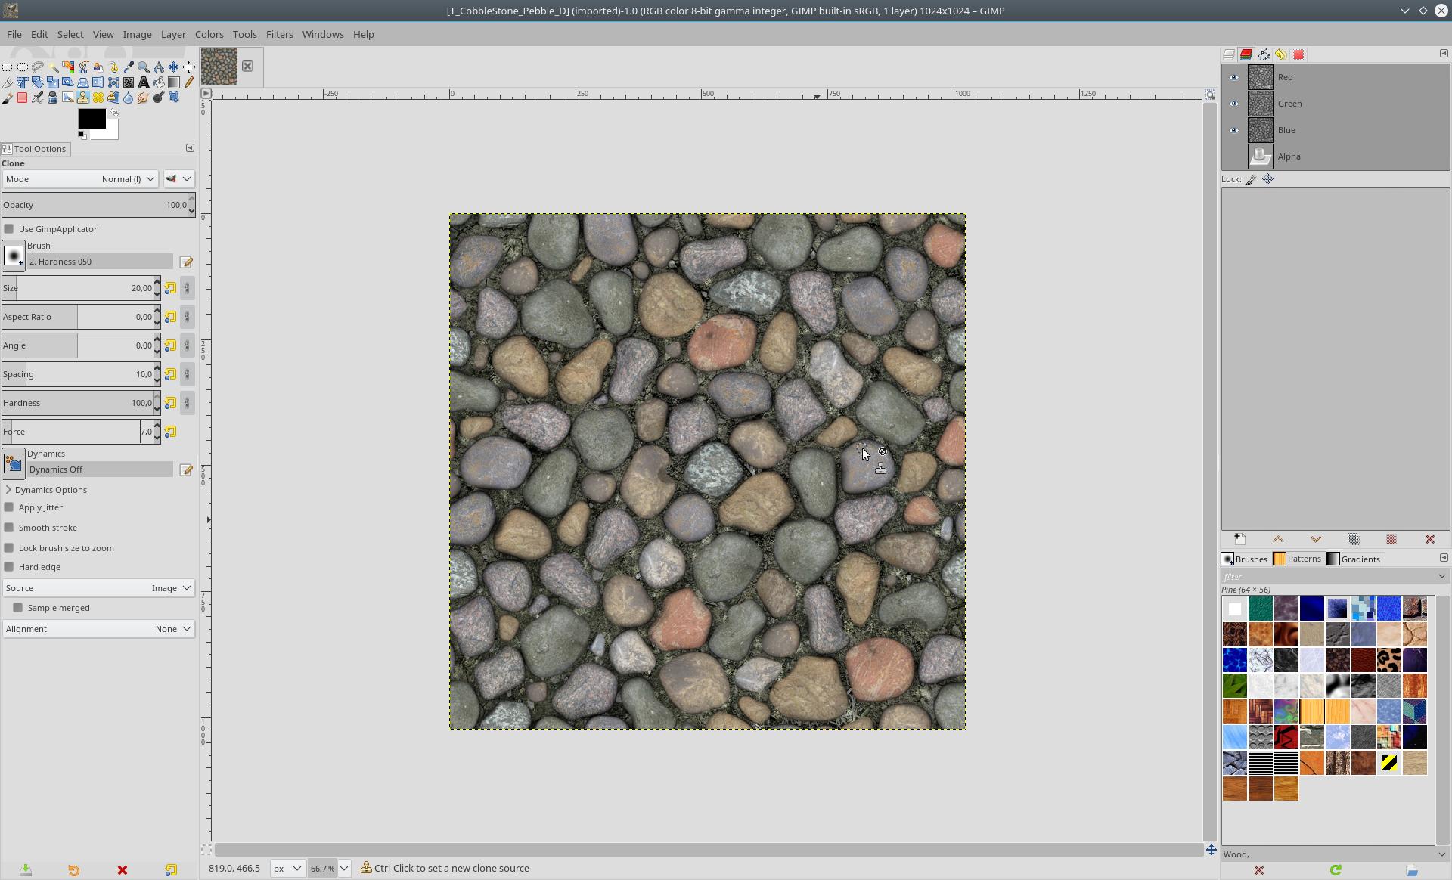Open the File menu
This screenshot has width=1452, height=880.
(x=14, y=34)
